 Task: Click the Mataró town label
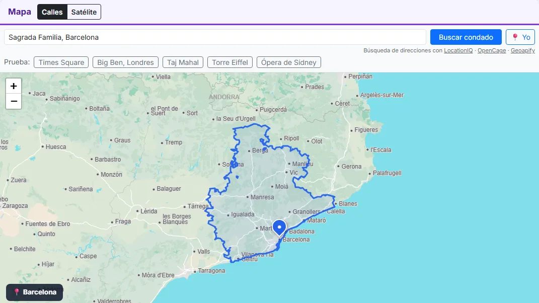pyautogui.click(x=316, y=220)
